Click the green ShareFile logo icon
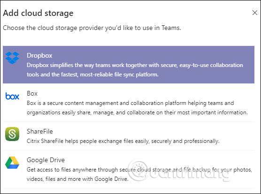Image resolution: width=261 pixels, height=194 pixels. click(12, 134)
